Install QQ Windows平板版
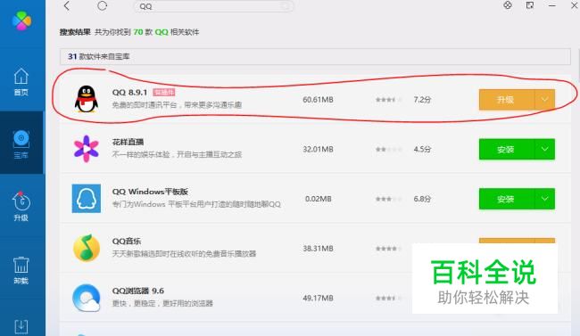 (507, 199)
